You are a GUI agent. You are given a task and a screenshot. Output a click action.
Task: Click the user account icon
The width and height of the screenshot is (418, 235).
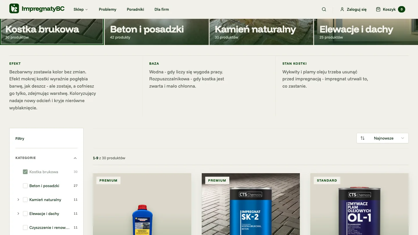coord(342,9)
